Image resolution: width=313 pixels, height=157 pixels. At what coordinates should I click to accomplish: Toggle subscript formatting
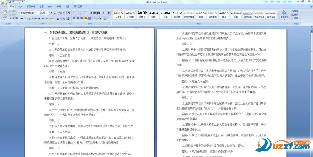coord(39,19)
